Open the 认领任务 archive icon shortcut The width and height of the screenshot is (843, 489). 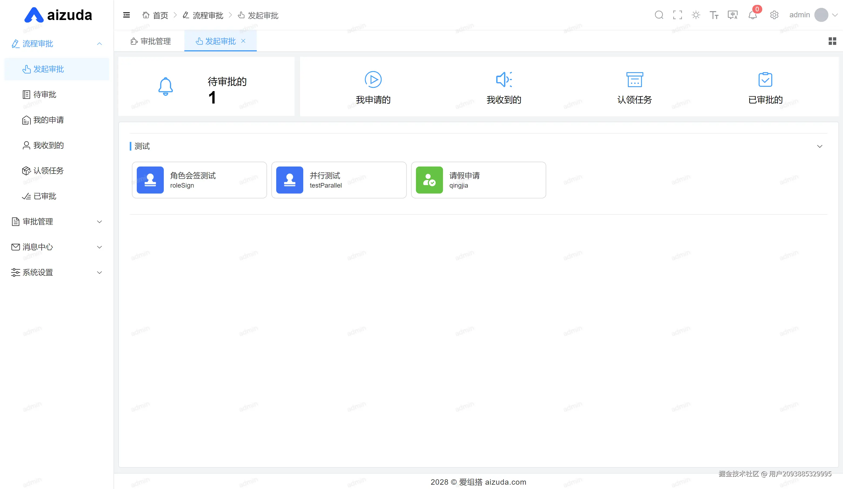point(634,79)
